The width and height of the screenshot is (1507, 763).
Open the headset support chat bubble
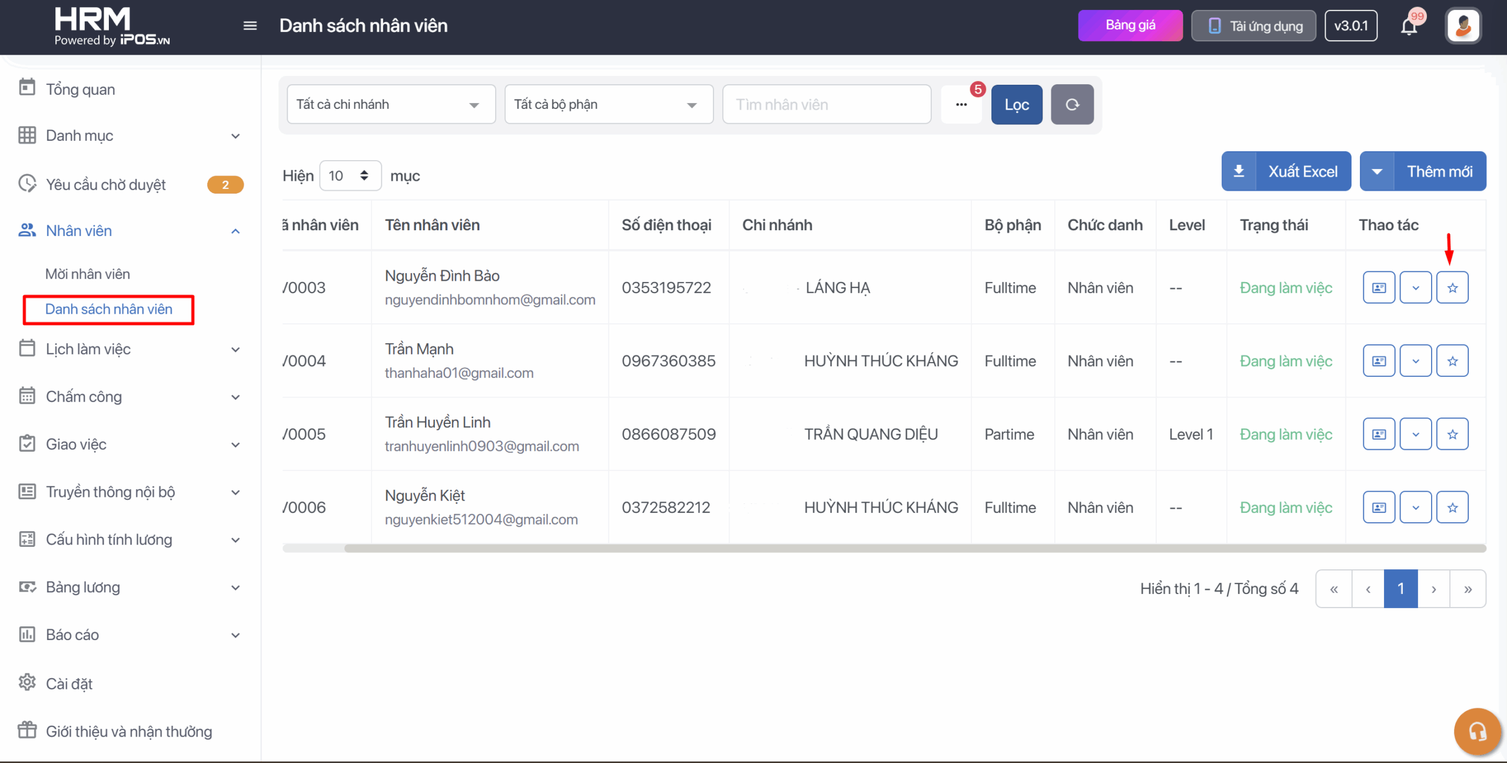tap(1477, 732)
